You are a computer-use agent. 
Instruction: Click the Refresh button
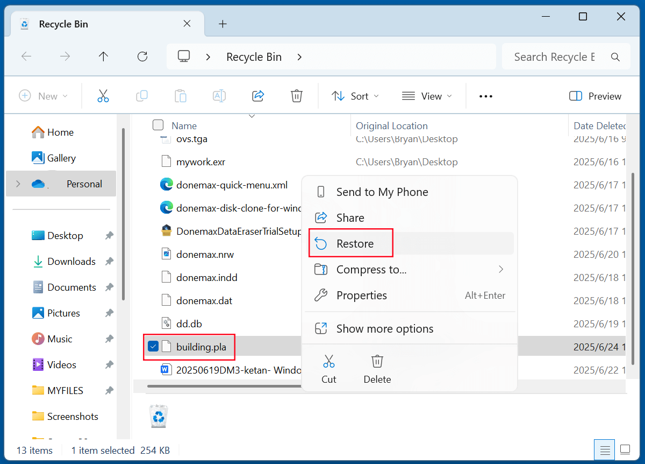coord(142,57)
